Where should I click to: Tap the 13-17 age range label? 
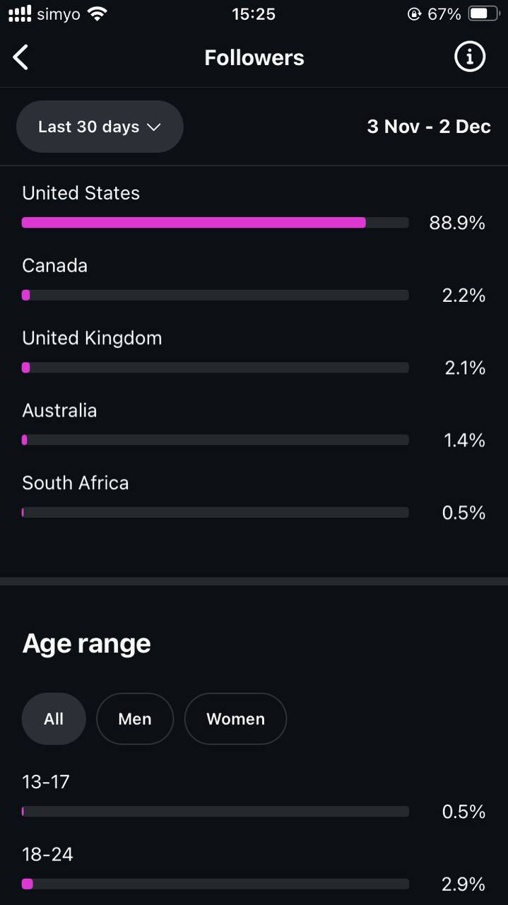pos(46,782)
